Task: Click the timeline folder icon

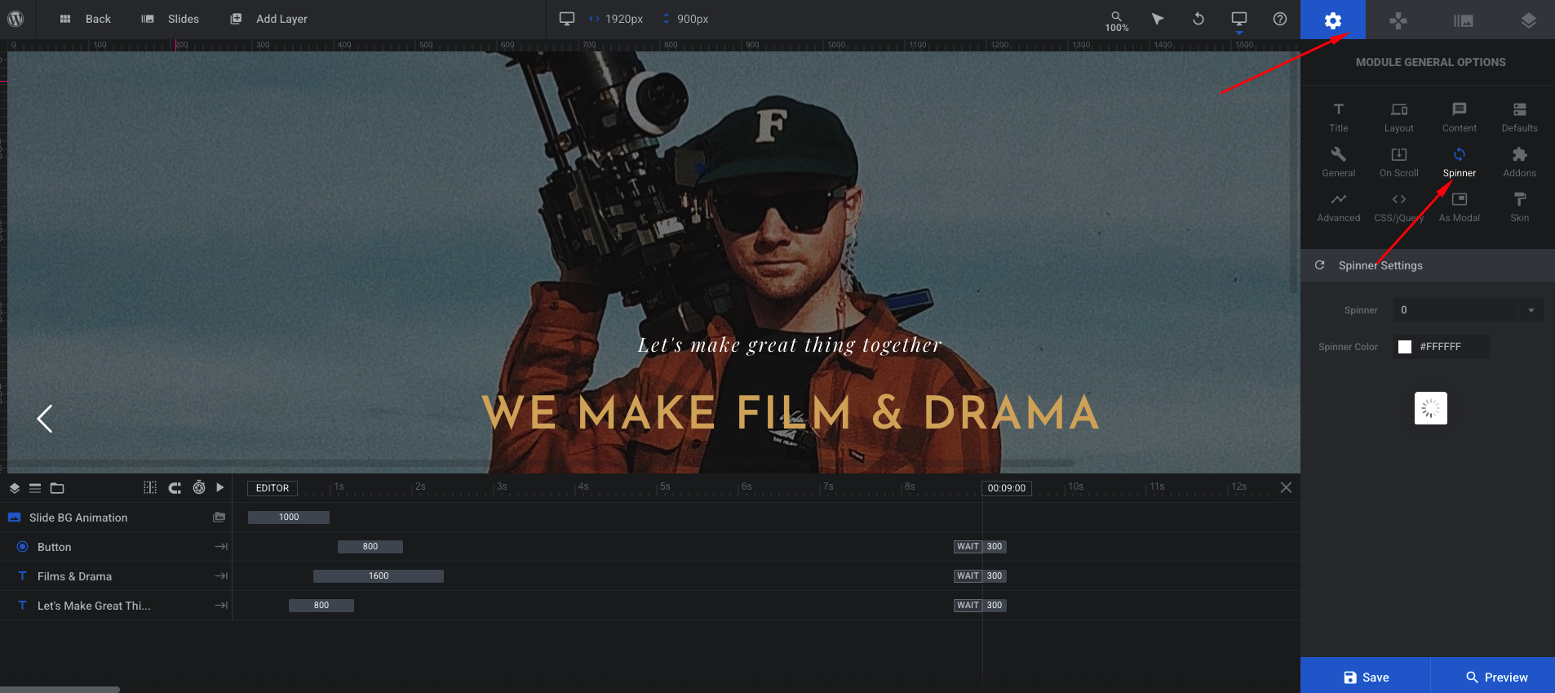Action: [57, 488]
